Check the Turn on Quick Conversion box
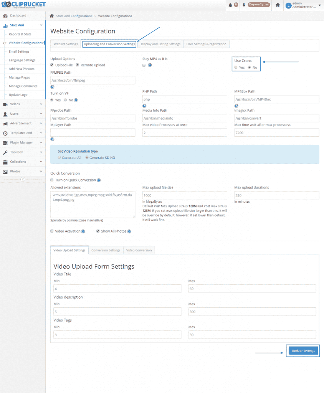Viewport: 324px width, 393px height. click(x=52, y=180)
